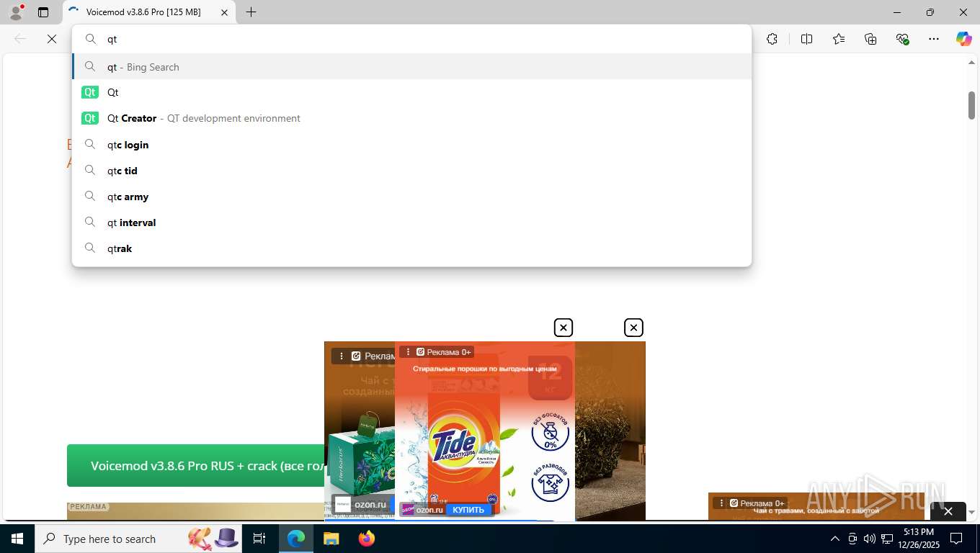Choose the 'qt interval' suggestion

(411, 222)
